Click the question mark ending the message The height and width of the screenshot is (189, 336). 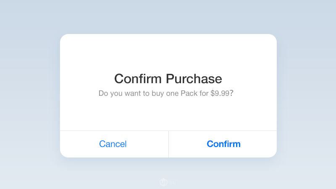[x=231, y=93]
